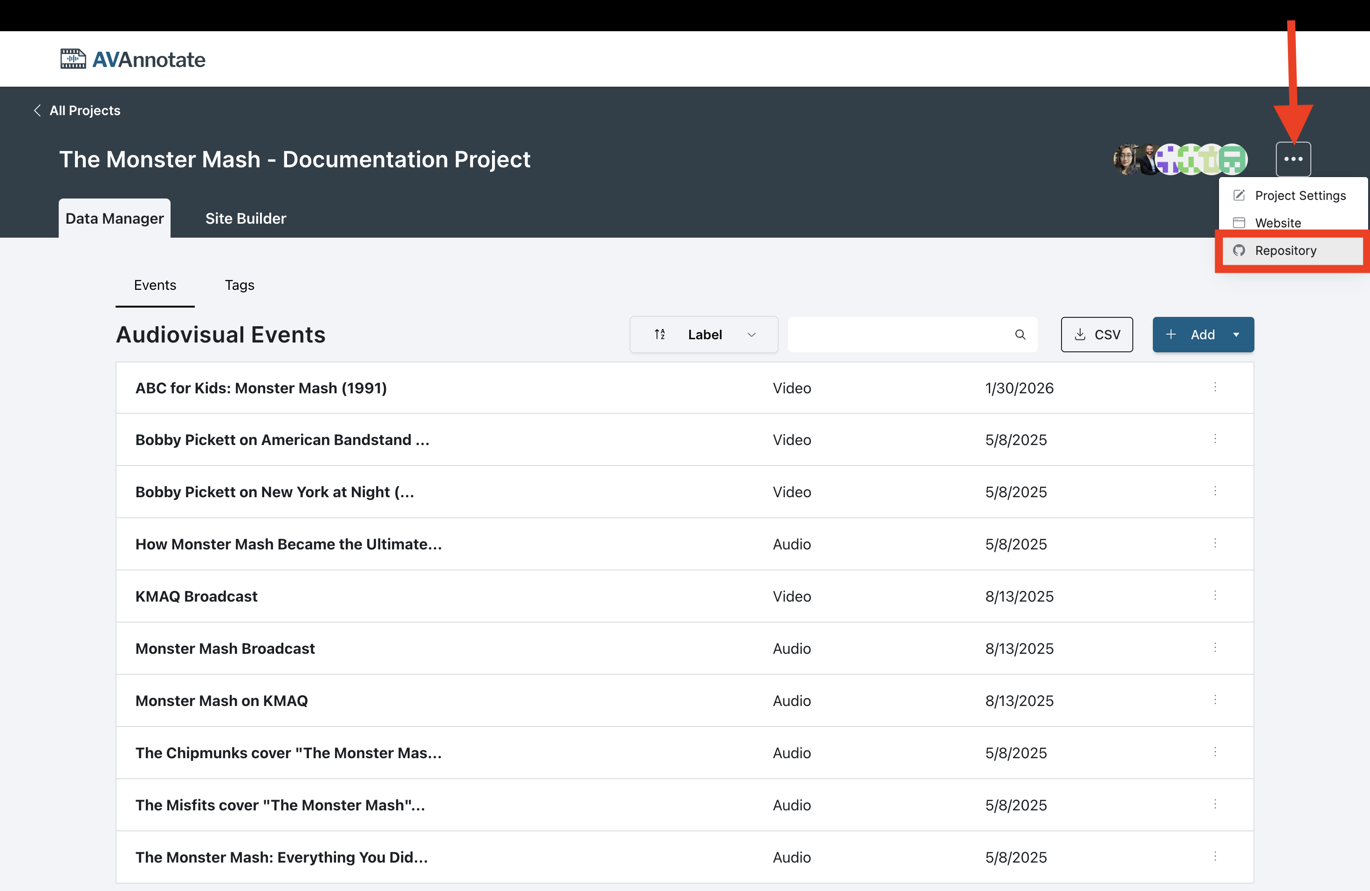Click the last green collaborator avatar
Screen dimensions: 1370x891
point(1233,159)
